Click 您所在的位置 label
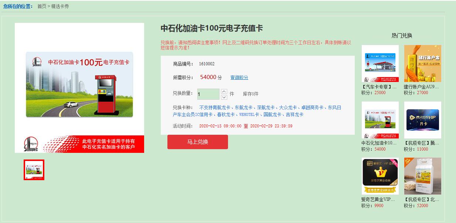 (18, 6)
